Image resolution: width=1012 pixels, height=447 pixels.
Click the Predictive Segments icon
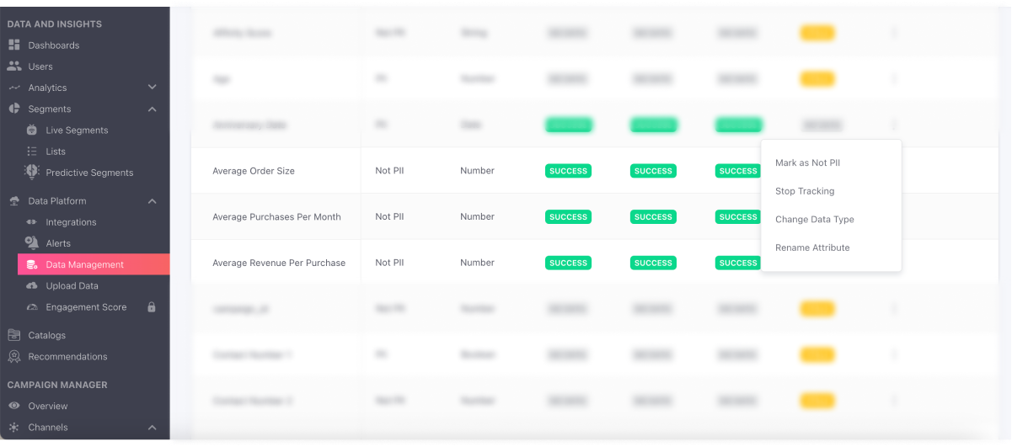(32, 173)
